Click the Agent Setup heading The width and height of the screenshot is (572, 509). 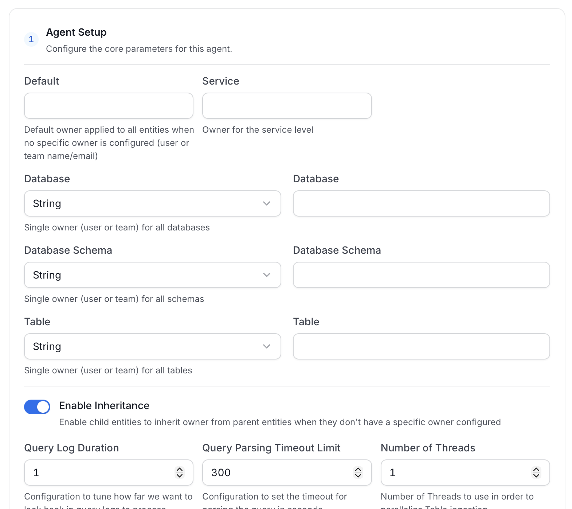(76, 32)
